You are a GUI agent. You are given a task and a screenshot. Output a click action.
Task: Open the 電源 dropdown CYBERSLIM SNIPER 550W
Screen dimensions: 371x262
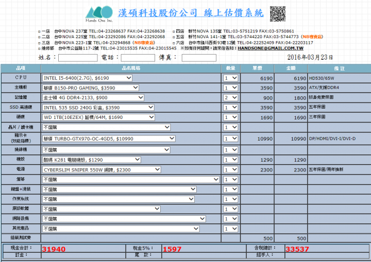pyautogui.click(x=102, y=169)
